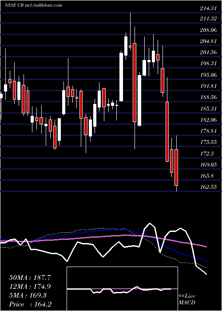Click the 165.8 price level label
The height and width of the screenshot is (311, 222).
click(207, 176)
